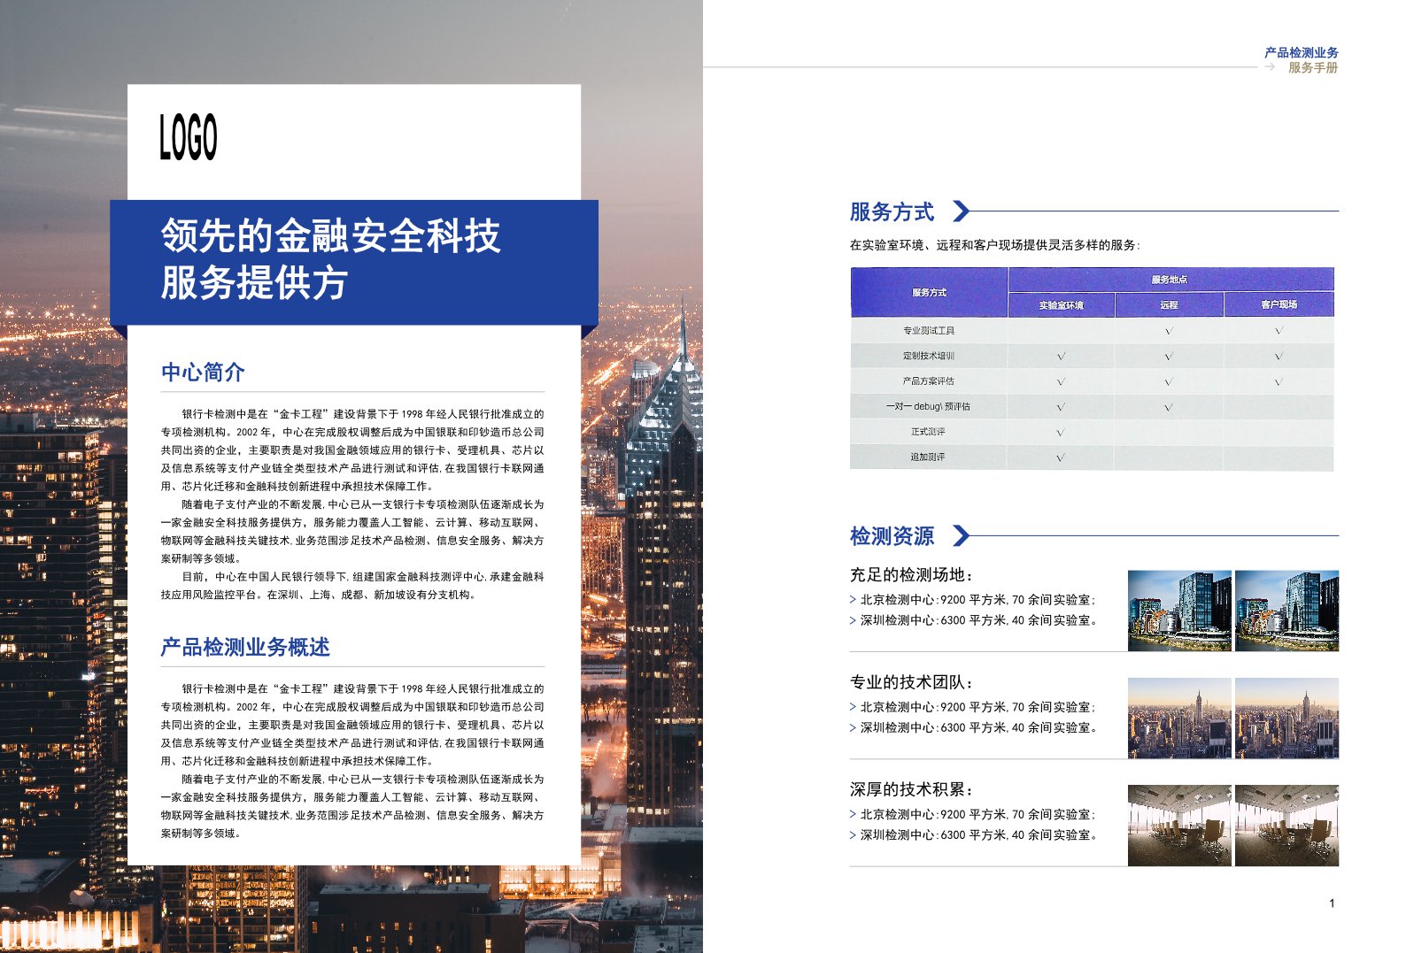Click the 中心简介 section heading
1406x953 pixels.
203,372
